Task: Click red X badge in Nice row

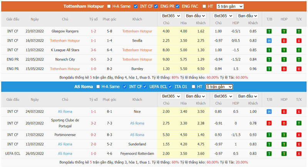Action: pos(299,112)
